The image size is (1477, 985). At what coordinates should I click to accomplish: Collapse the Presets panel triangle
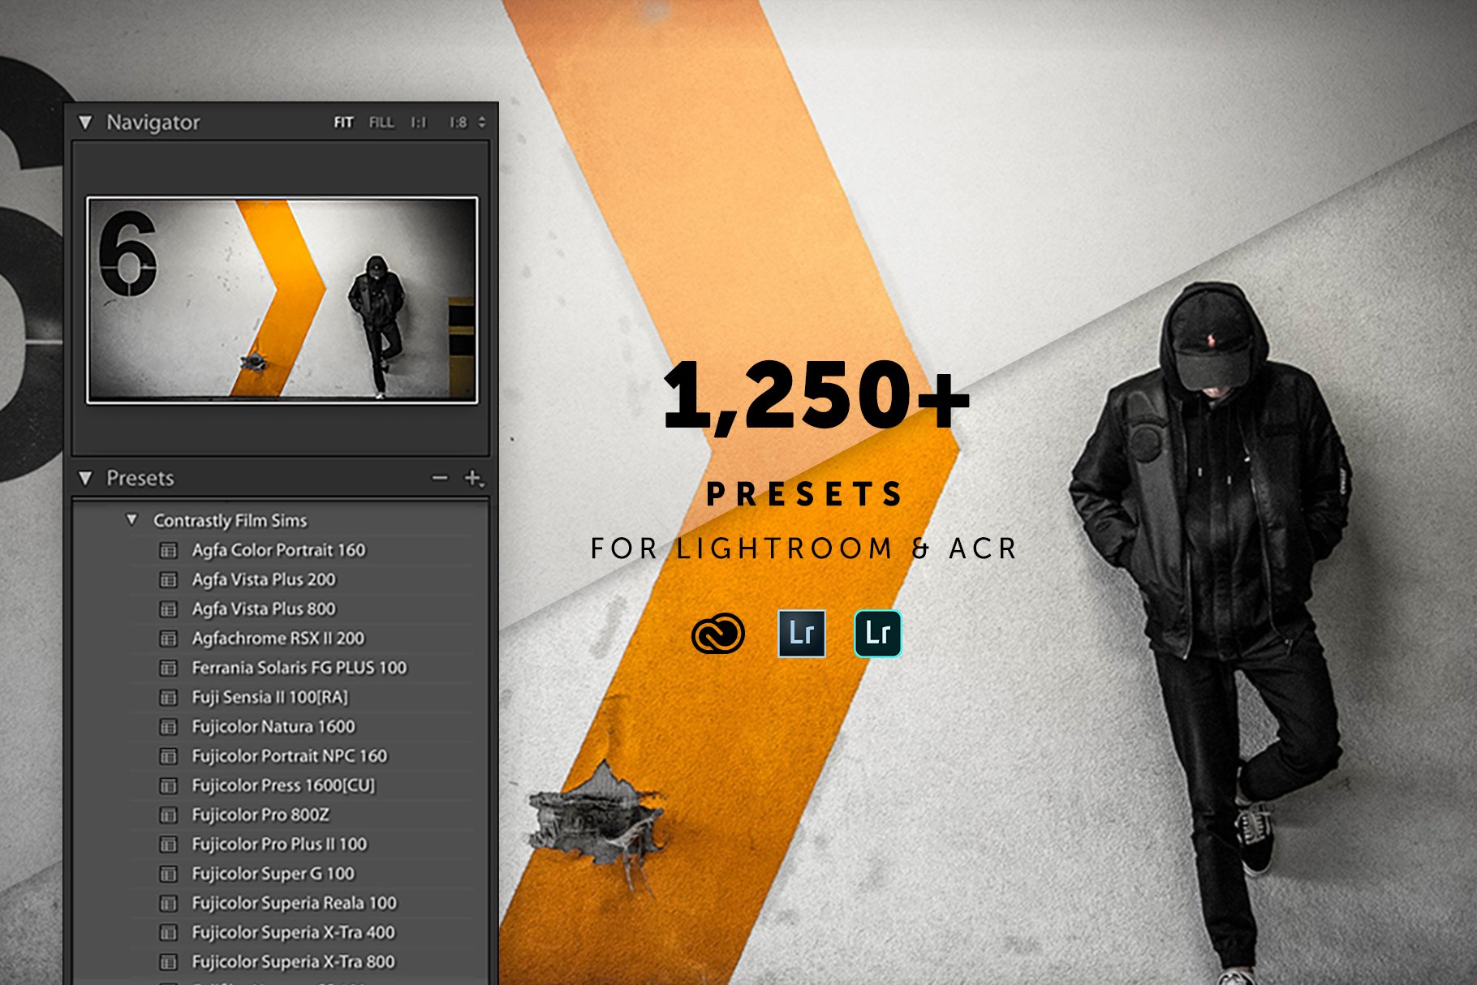click(x=85, y=478)
